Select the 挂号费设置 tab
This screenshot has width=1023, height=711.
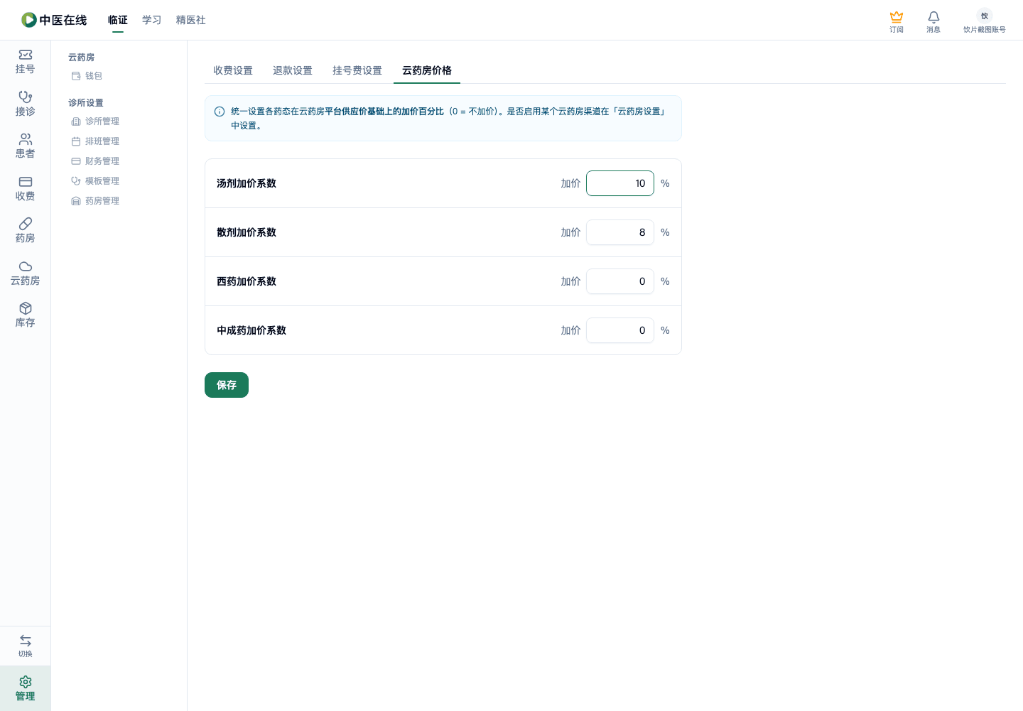point(357,70)
